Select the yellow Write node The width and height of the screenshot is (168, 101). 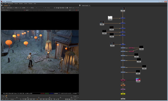click(123, 94)
